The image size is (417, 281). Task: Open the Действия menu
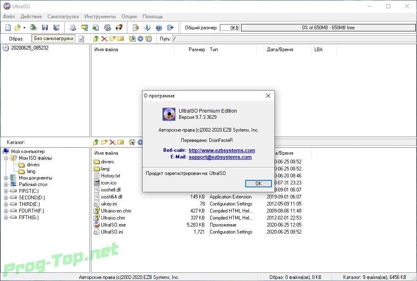pos(31,17)
